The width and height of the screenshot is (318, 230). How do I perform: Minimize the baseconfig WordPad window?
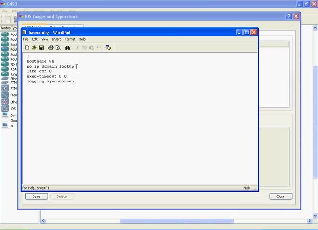coord(239,32)
